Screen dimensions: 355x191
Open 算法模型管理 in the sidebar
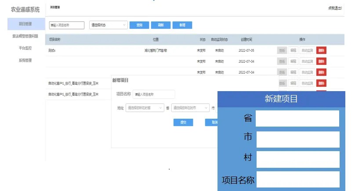click(x=25, y=36)
